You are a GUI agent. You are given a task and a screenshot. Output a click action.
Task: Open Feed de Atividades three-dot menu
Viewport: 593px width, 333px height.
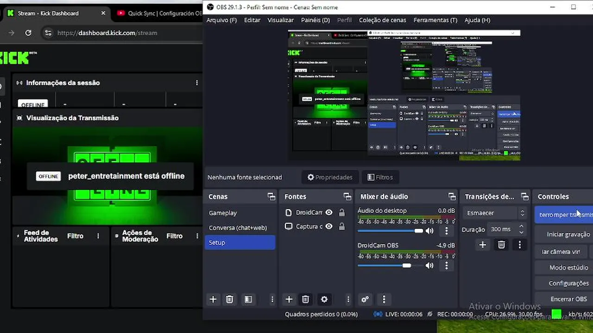coord(98,236)
